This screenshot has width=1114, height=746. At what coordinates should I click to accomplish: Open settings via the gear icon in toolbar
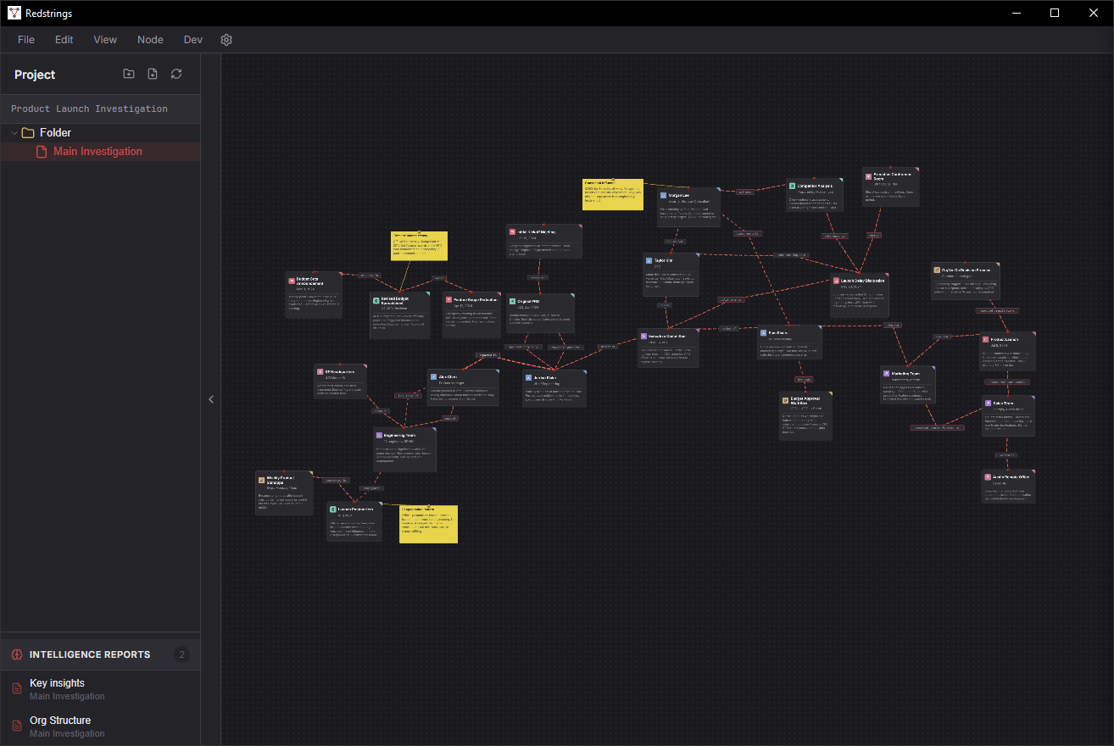226,40
